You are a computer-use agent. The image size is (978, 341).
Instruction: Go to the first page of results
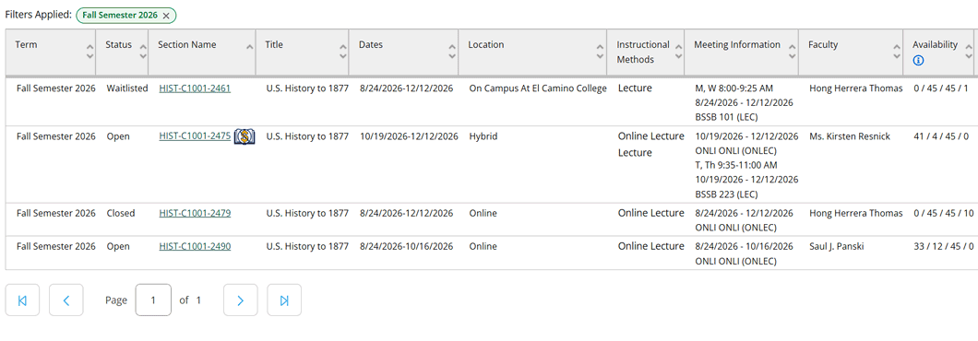coord(22,300)
